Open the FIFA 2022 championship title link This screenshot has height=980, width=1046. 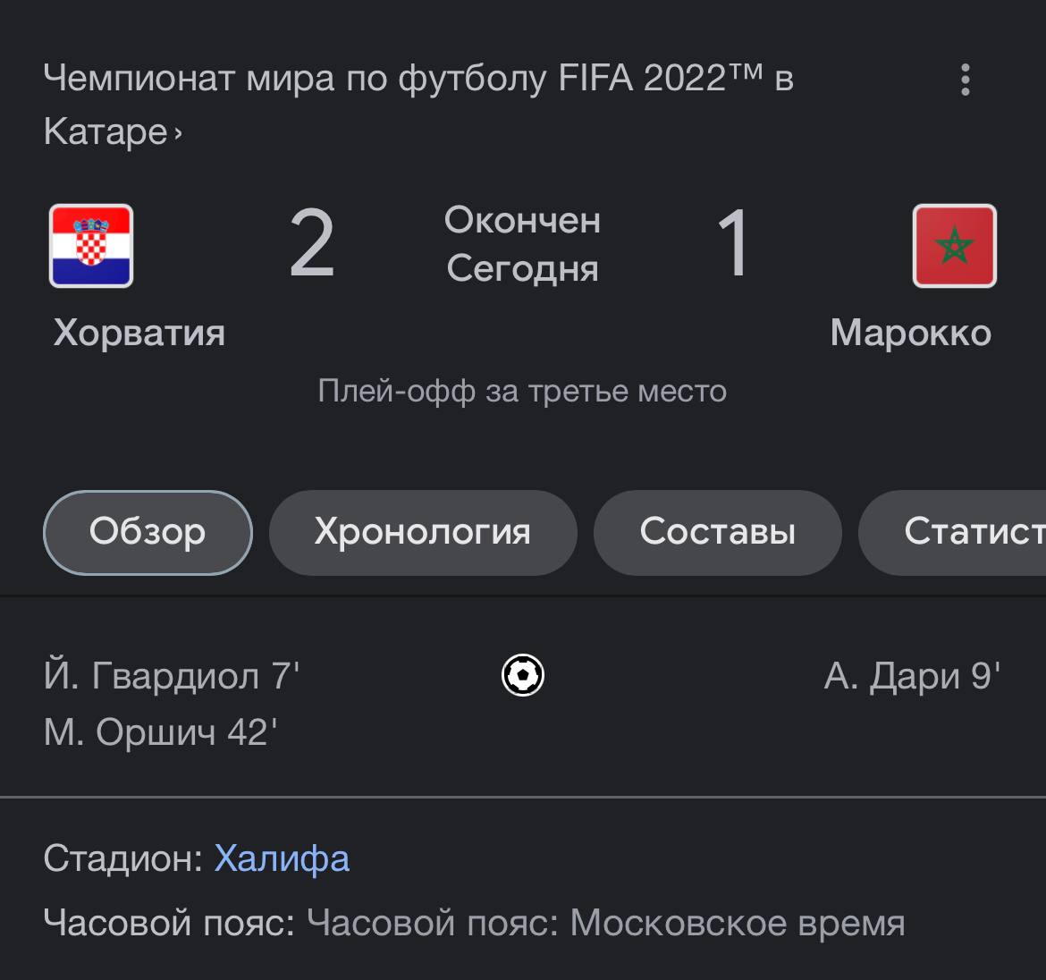pos(418,80)
